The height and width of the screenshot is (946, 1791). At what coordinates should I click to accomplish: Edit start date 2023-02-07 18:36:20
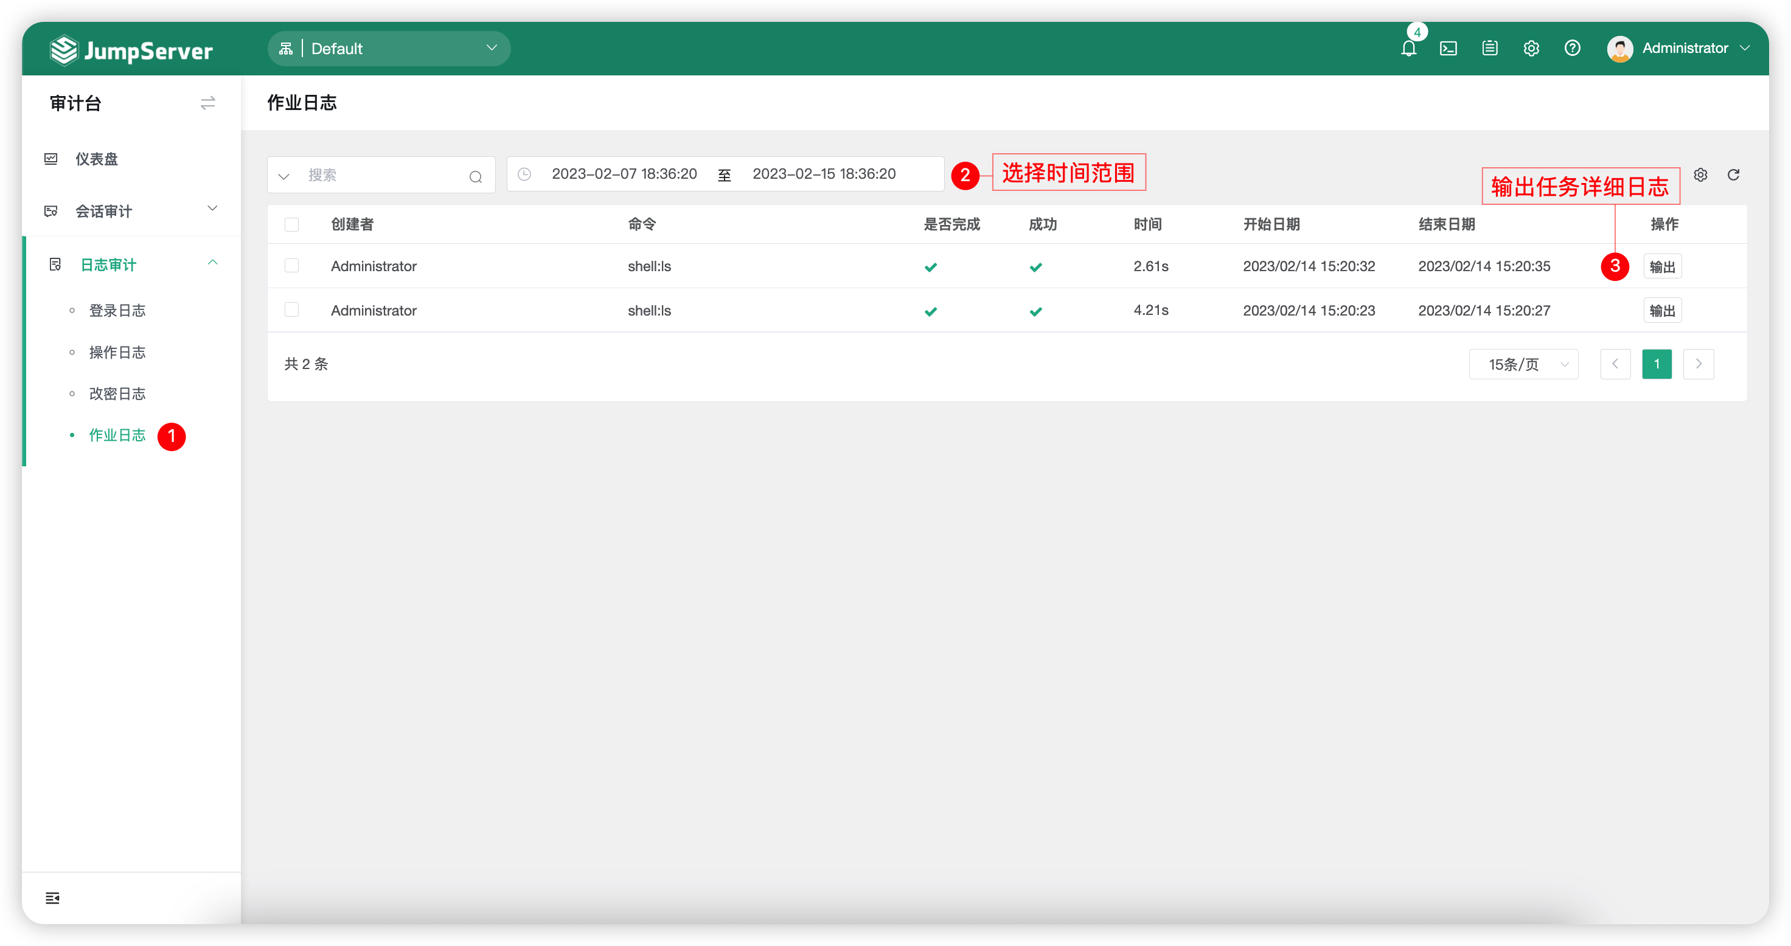coord(624,174)
